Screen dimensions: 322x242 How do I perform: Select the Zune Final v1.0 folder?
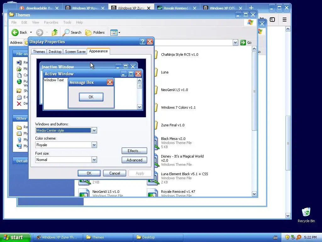click(x=173, y=125)
